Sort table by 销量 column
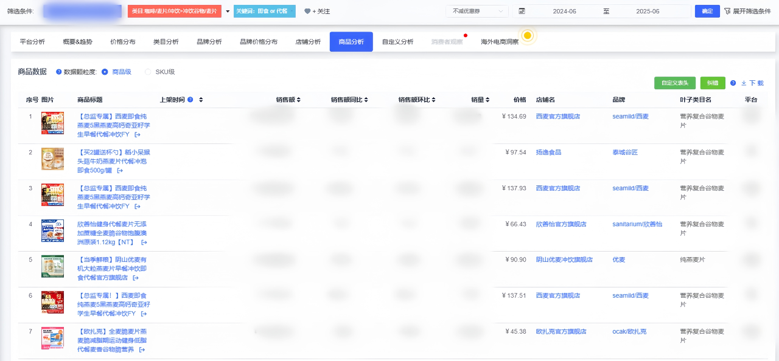779x361 pixels. (487, 100)
